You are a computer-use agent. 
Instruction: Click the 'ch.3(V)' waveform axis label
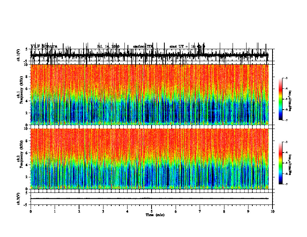(x=19, y=199)
